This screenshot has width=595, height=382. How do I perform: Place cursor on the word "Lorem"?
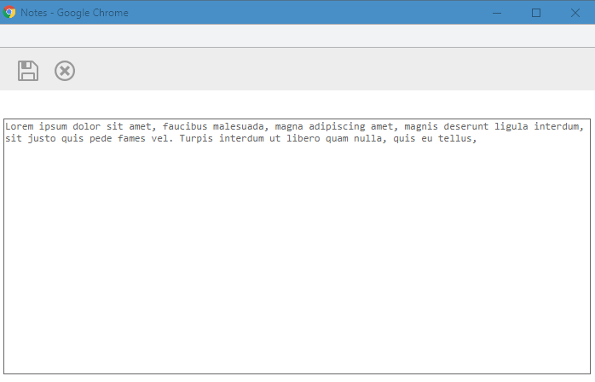point(20,126)
